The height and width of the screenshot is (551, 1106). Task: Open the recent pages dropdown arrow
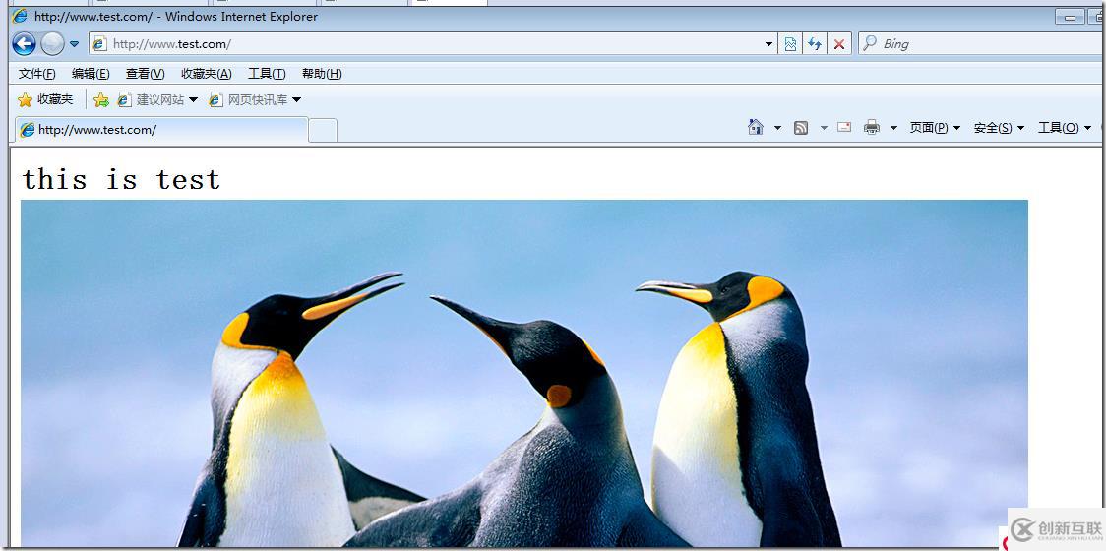point(74,44)
